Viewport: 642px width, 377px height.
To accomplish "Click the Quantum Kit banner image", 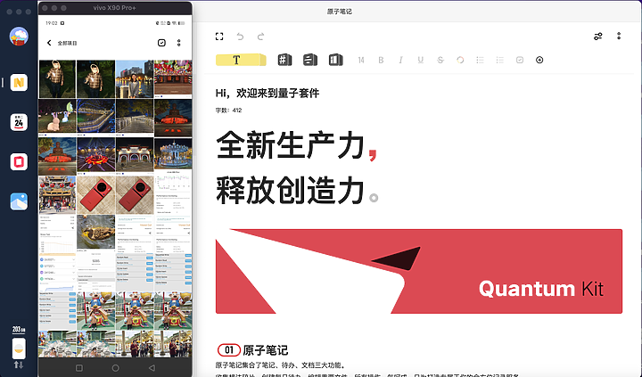I will point(419,272).
